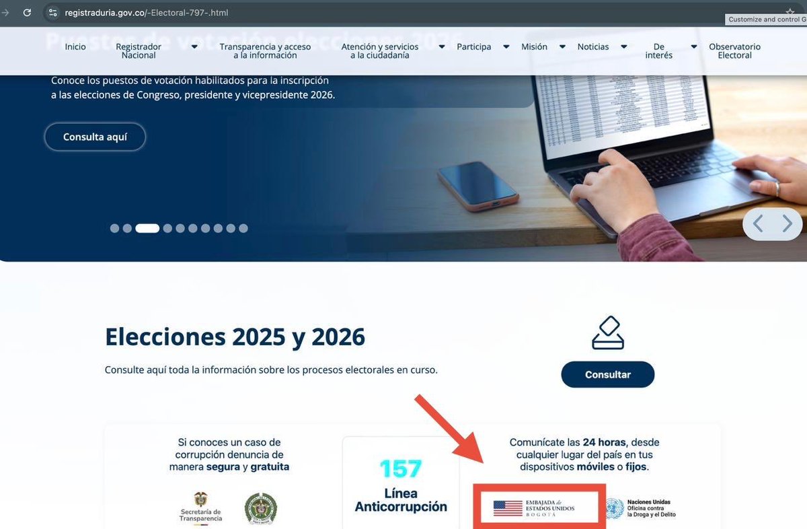Image resolution: width=807 pixels, height=529 pixels.
Task: Reload the page with the browser refresh icon
Action: point(27,13)
